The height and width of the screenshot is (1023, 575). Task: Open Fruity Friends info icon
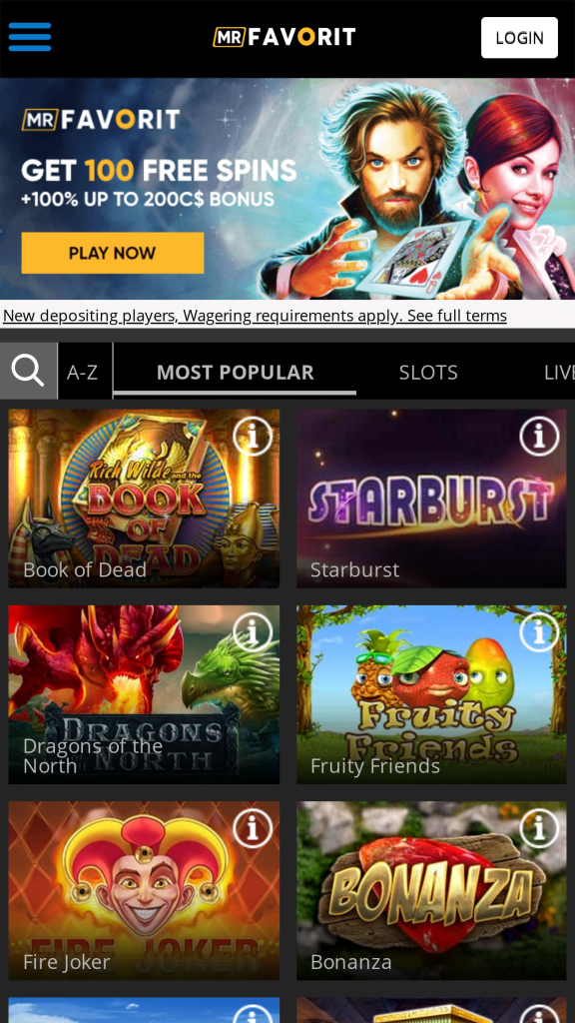coord(539,631)
